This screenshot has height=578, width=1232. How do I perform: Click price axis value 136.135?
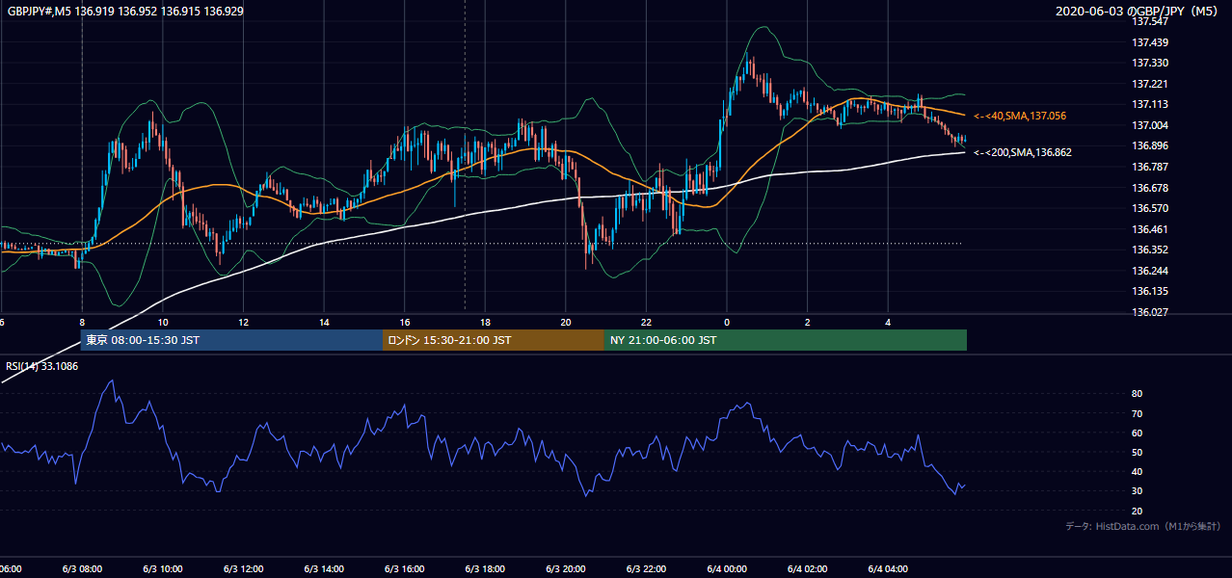(x=1150, y=291)
